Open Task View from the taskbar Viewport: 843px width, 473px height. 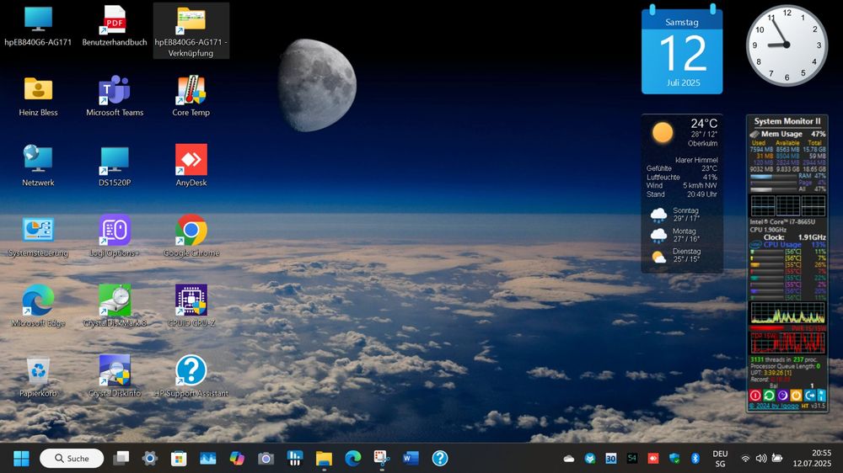[x=121, y=459]
